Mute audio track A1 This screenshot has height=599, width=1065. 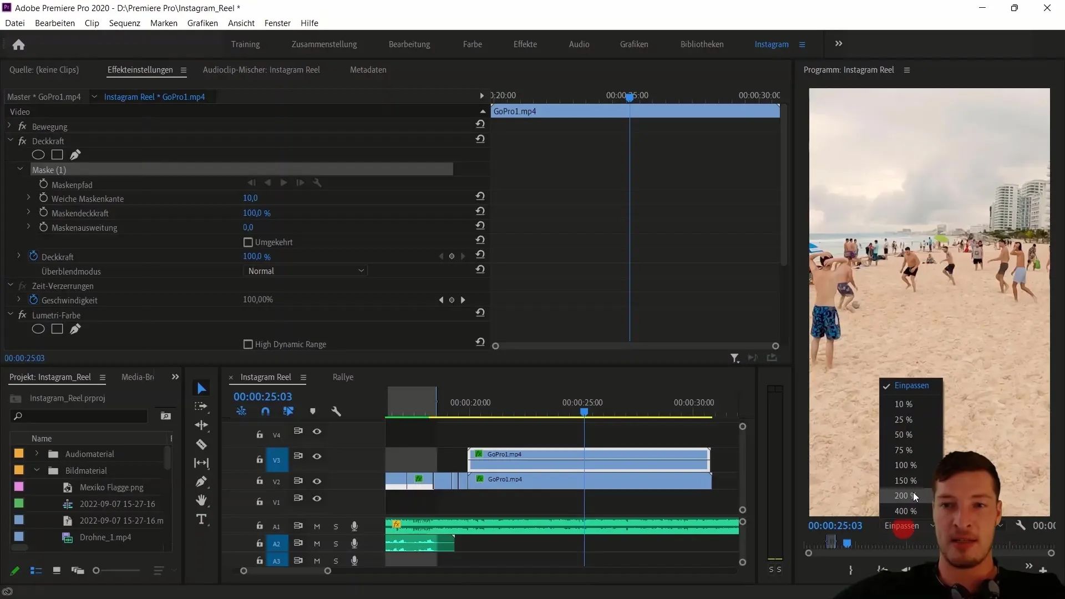[x=317, y=526]
